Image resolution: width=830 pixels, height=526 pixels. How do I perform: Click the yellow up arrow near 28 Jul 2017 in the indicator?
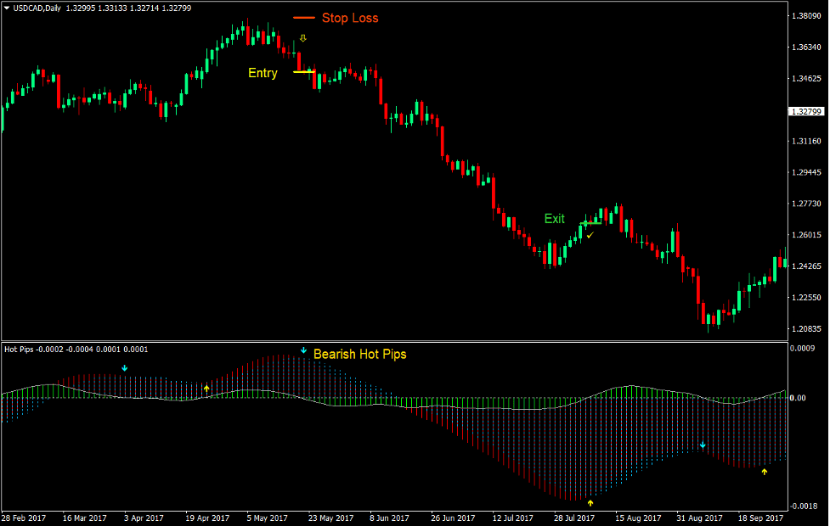589,502
